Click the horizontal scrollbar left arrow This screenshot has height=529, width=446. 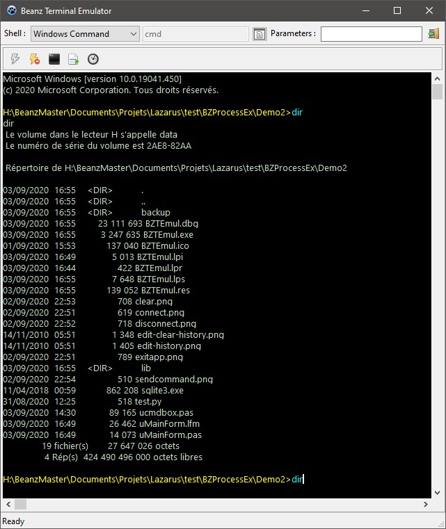pyautogui.click(x=8, y=504)
